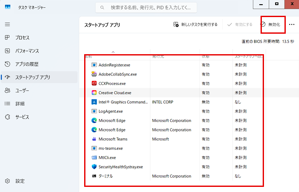Open the サービス page
This screenshot has width=299, height=192.
pos(39,117)
